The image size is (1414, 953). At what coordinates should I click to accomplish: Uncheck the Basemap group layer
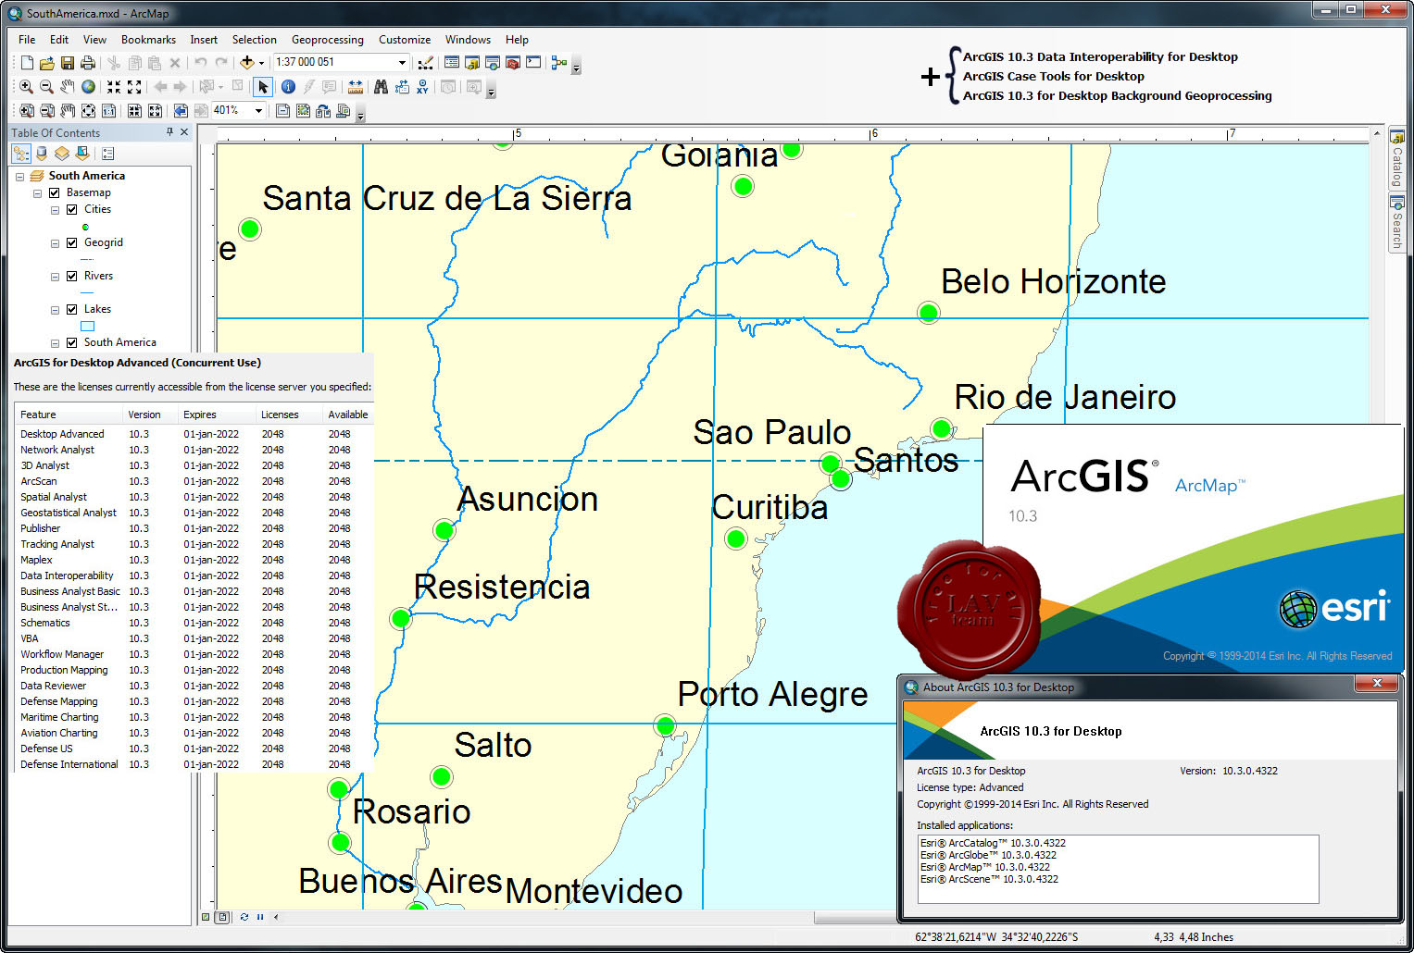(x=54, y=192)
